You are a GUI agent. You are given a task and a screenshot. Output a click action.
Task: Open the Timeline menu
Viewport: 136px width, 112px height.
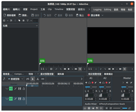click(x=59, y=10)
